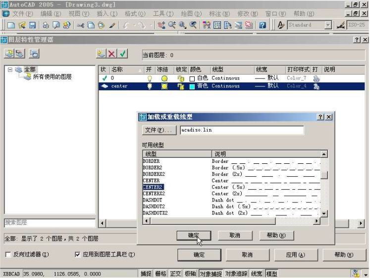Image resolution: width=370 pixels, height=278 pixels.
Task: Click the Open file toolbar icon
Action: coord(22,25)
